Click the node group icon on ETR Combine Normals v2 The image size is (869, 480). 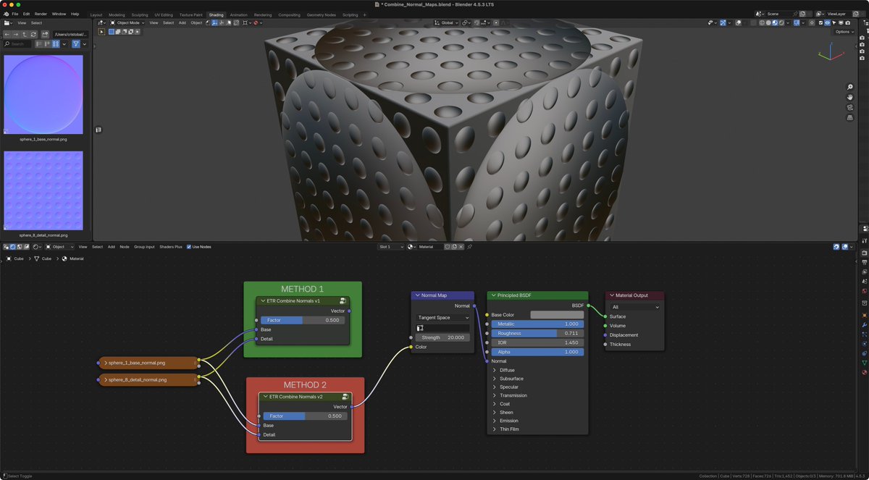(345, 397)
